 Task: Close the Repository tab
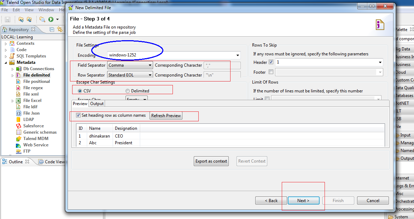[x=33, y=29]
